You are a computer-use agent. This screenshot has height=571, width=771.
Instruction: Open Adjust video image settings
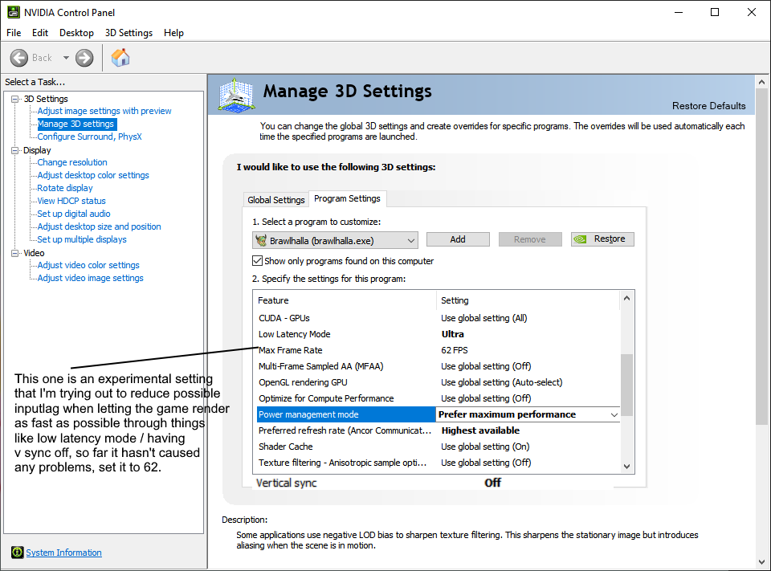point(91,278)
